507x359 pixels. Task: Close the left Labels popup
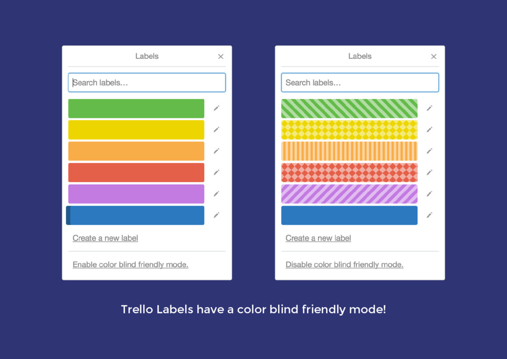pyautogui.click(x=221, y=56)
